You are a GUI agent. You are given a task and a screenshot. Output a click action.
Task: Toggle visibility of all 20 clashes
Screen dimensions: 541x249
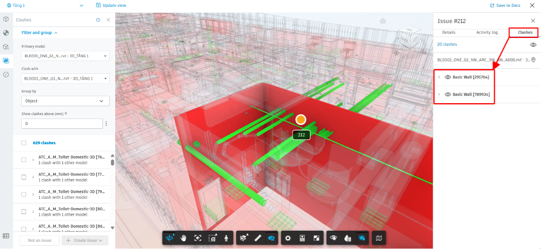point(533,44)
